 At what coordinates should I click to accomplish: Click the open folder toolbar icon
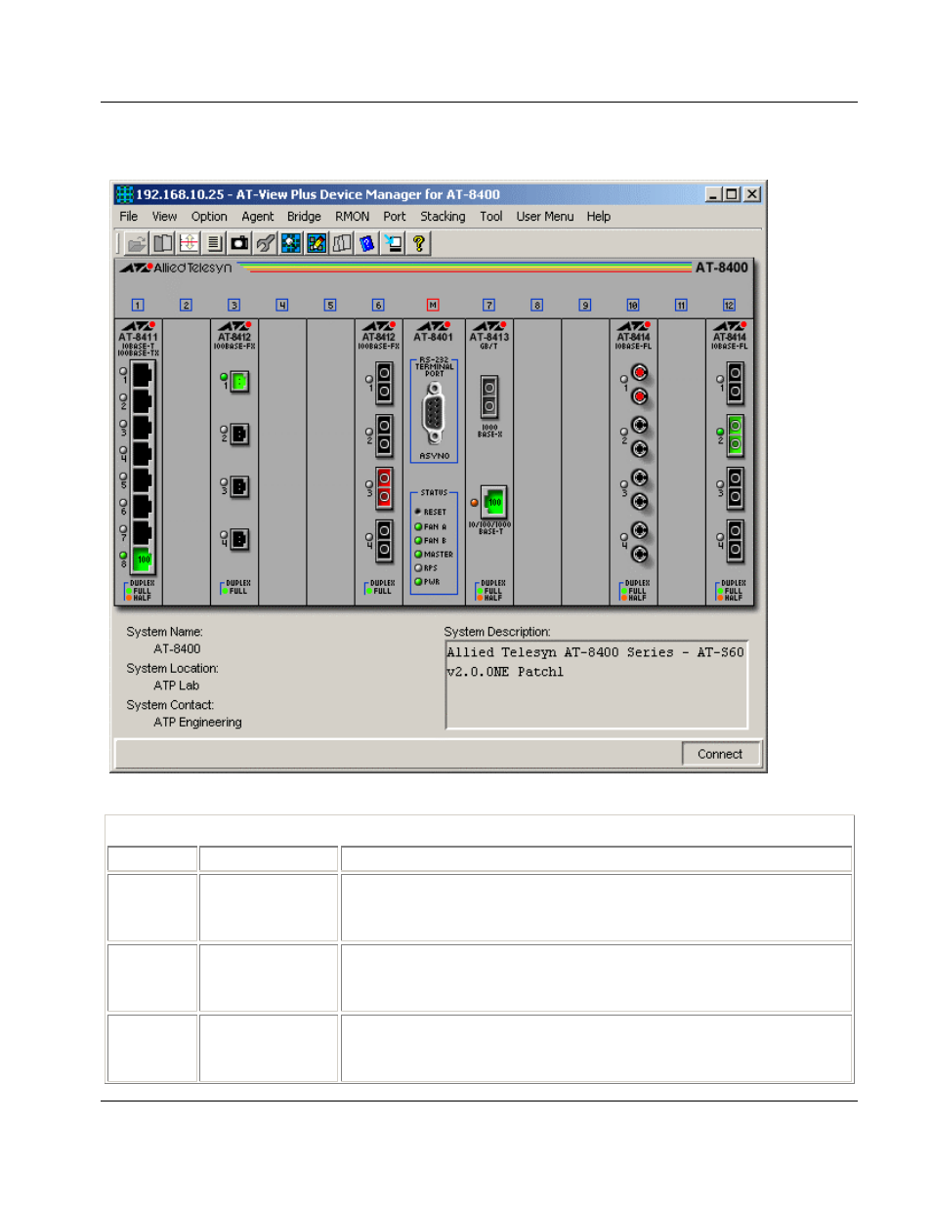pos(137,244)
